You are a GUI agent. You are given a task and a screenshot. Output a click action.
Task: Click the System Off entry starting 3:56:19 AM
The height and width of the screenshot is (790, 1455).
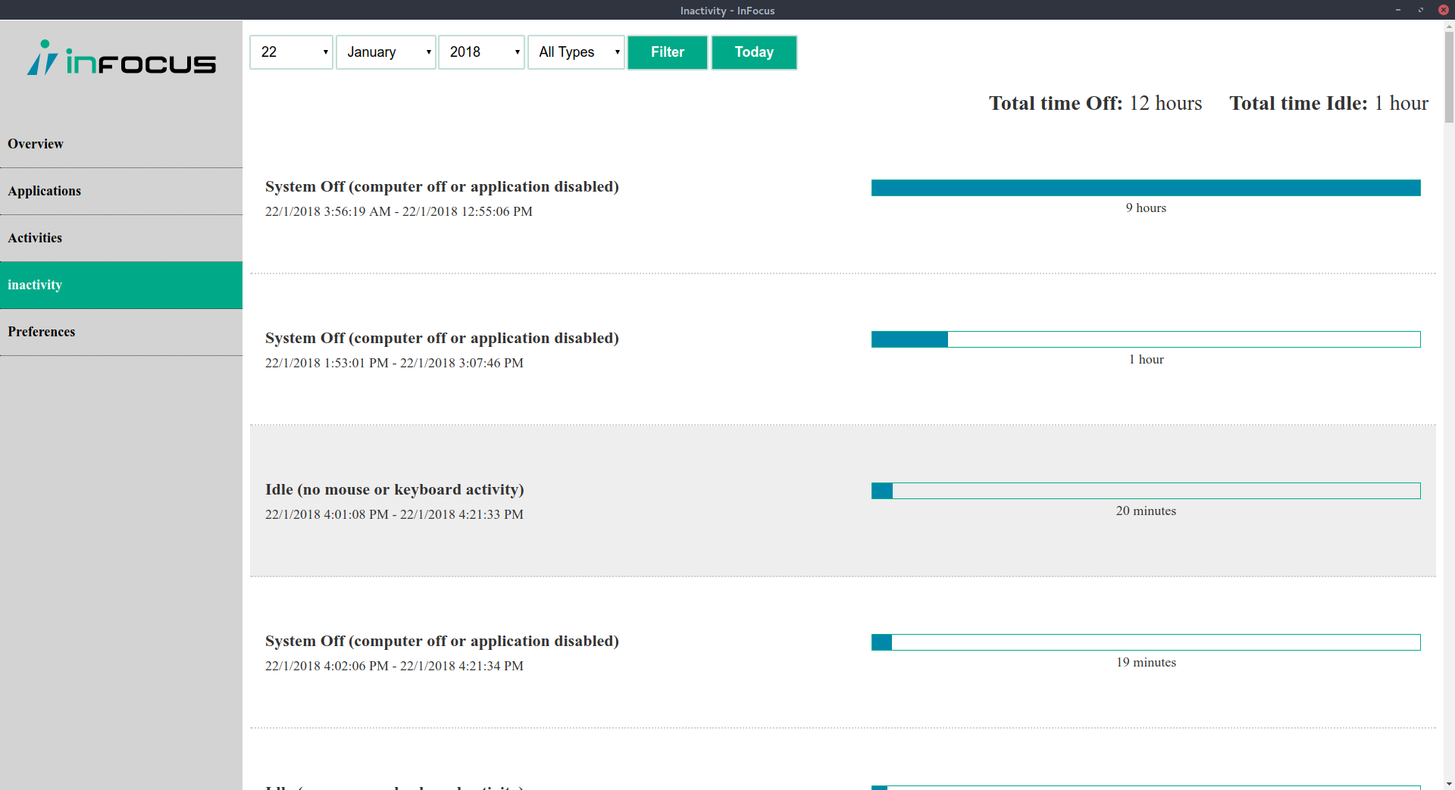pos(843,198)
